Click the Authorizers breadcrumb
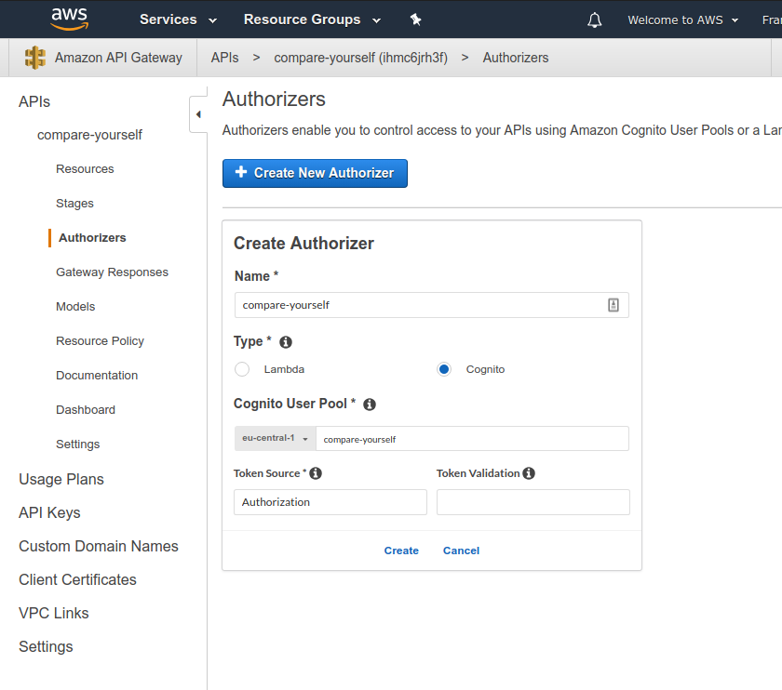This screenshot has height=690, width=782. click(x=516, y=58)
